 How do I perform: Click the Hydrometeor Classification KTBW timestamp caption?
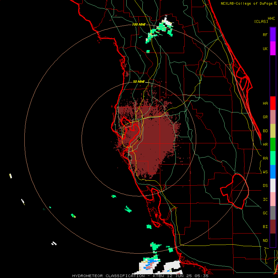140,276
